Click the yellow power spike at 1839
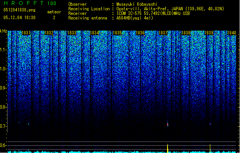Viewport: 240px width, 153px height. [x=210, y=148]
